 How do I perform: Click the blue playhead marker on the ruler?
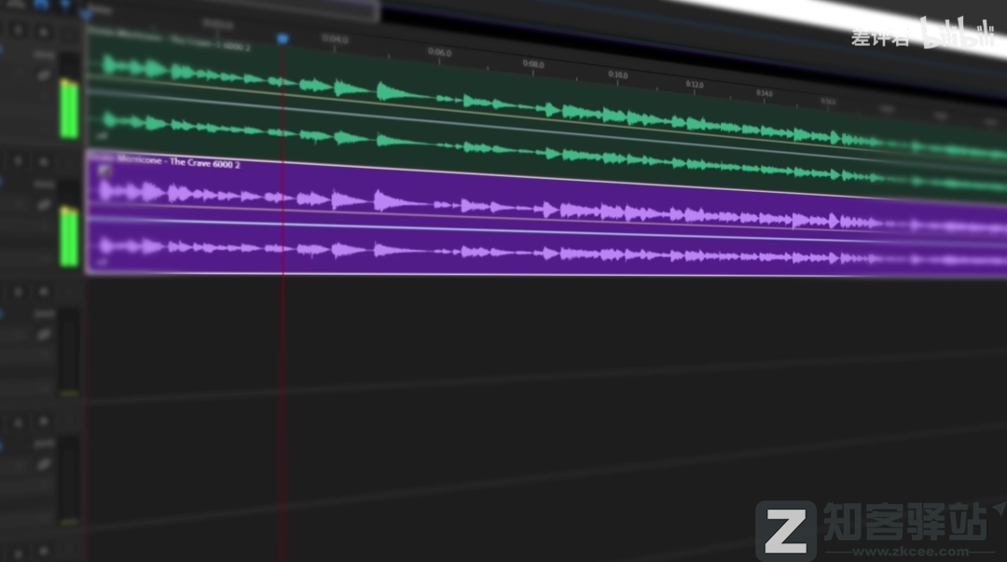(283, 38)
